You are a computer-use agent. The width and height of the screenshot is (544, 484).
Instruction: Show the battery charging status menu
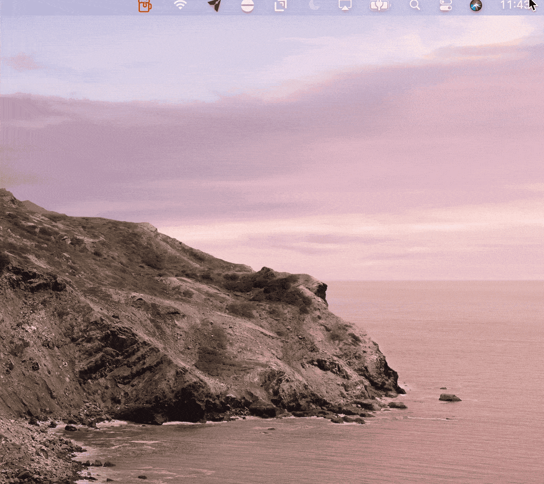[x=379, y=5]
